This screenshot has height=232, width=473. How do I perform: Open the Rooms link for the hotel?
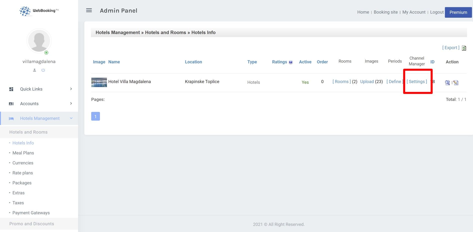point(342,82)
